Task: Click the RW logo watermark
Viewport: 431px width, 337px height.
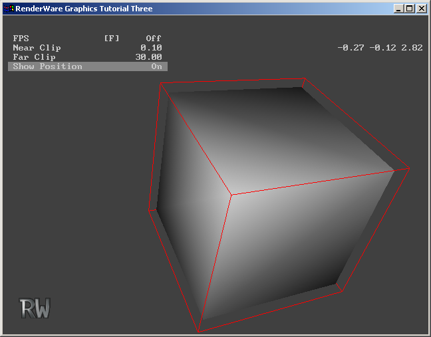Action: (35, 308)
